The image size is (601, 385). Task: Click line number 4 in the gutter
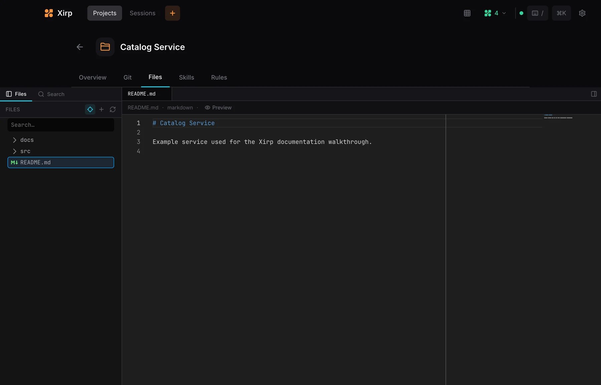(x=139, y=151)
